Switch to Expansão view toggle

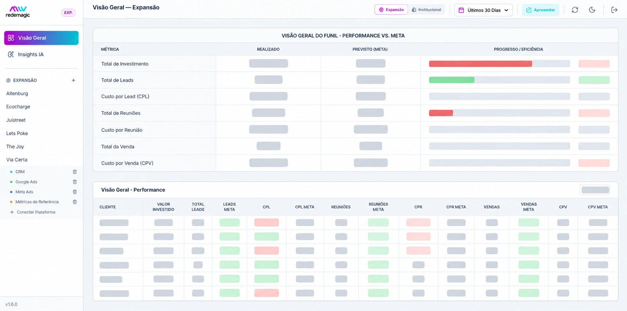391,10
